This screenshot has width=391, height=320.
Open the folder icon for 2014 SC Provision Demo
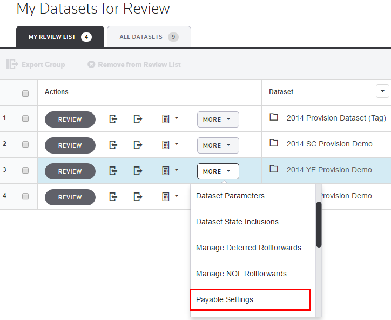274,143
